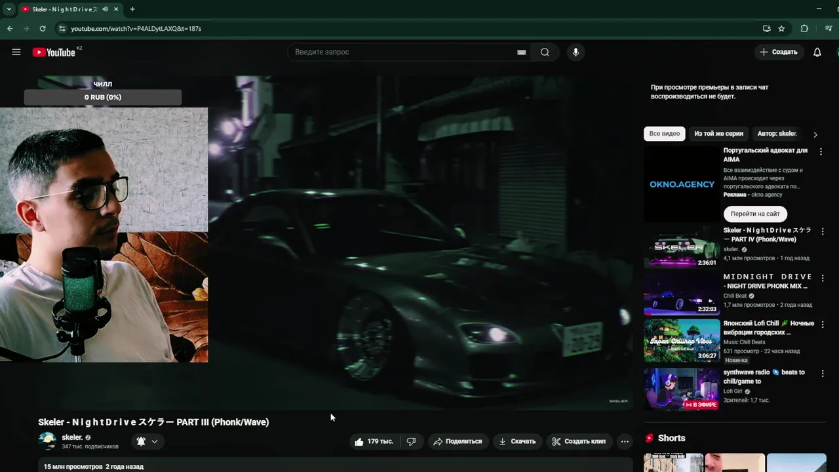Select the Все видео chip

pyautogui.click(x=664, y=134)
